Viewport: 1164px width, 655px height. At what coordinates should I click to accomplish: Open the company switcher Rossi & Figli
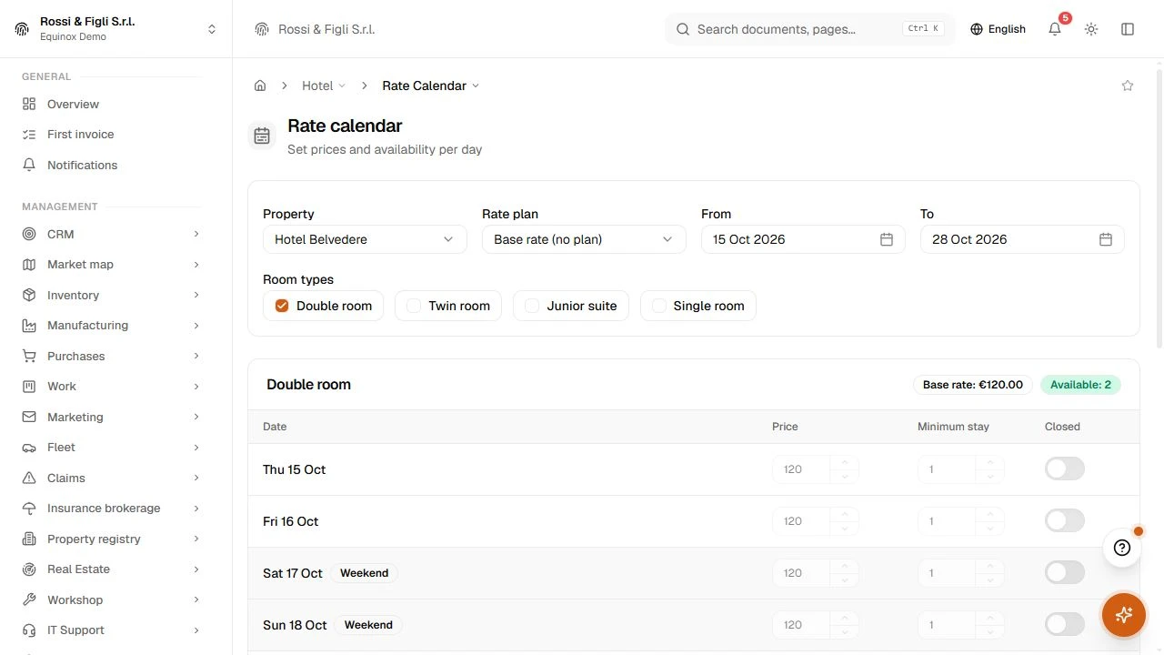point(115,28)
